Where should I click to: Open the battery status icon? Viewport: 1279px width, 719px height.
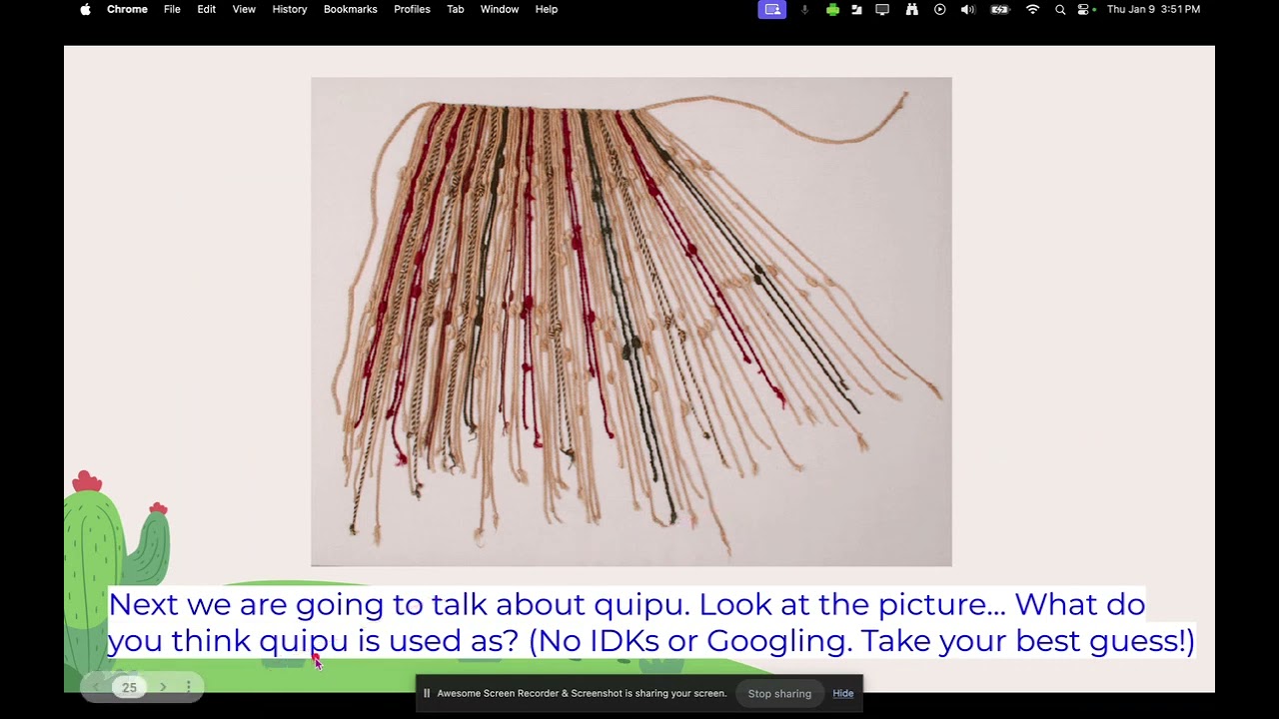[x=1000, y=9]
